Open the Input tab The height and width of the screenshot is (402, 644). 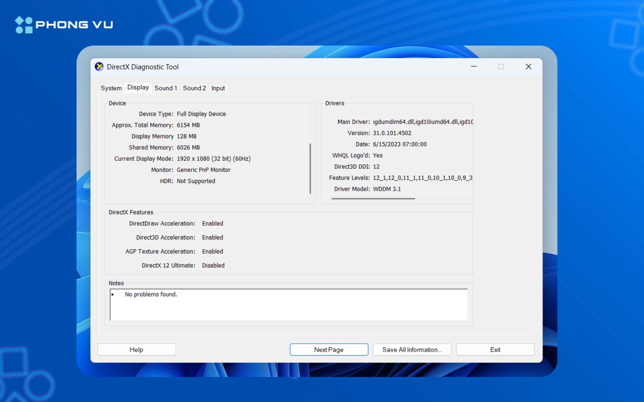(218, 88)
